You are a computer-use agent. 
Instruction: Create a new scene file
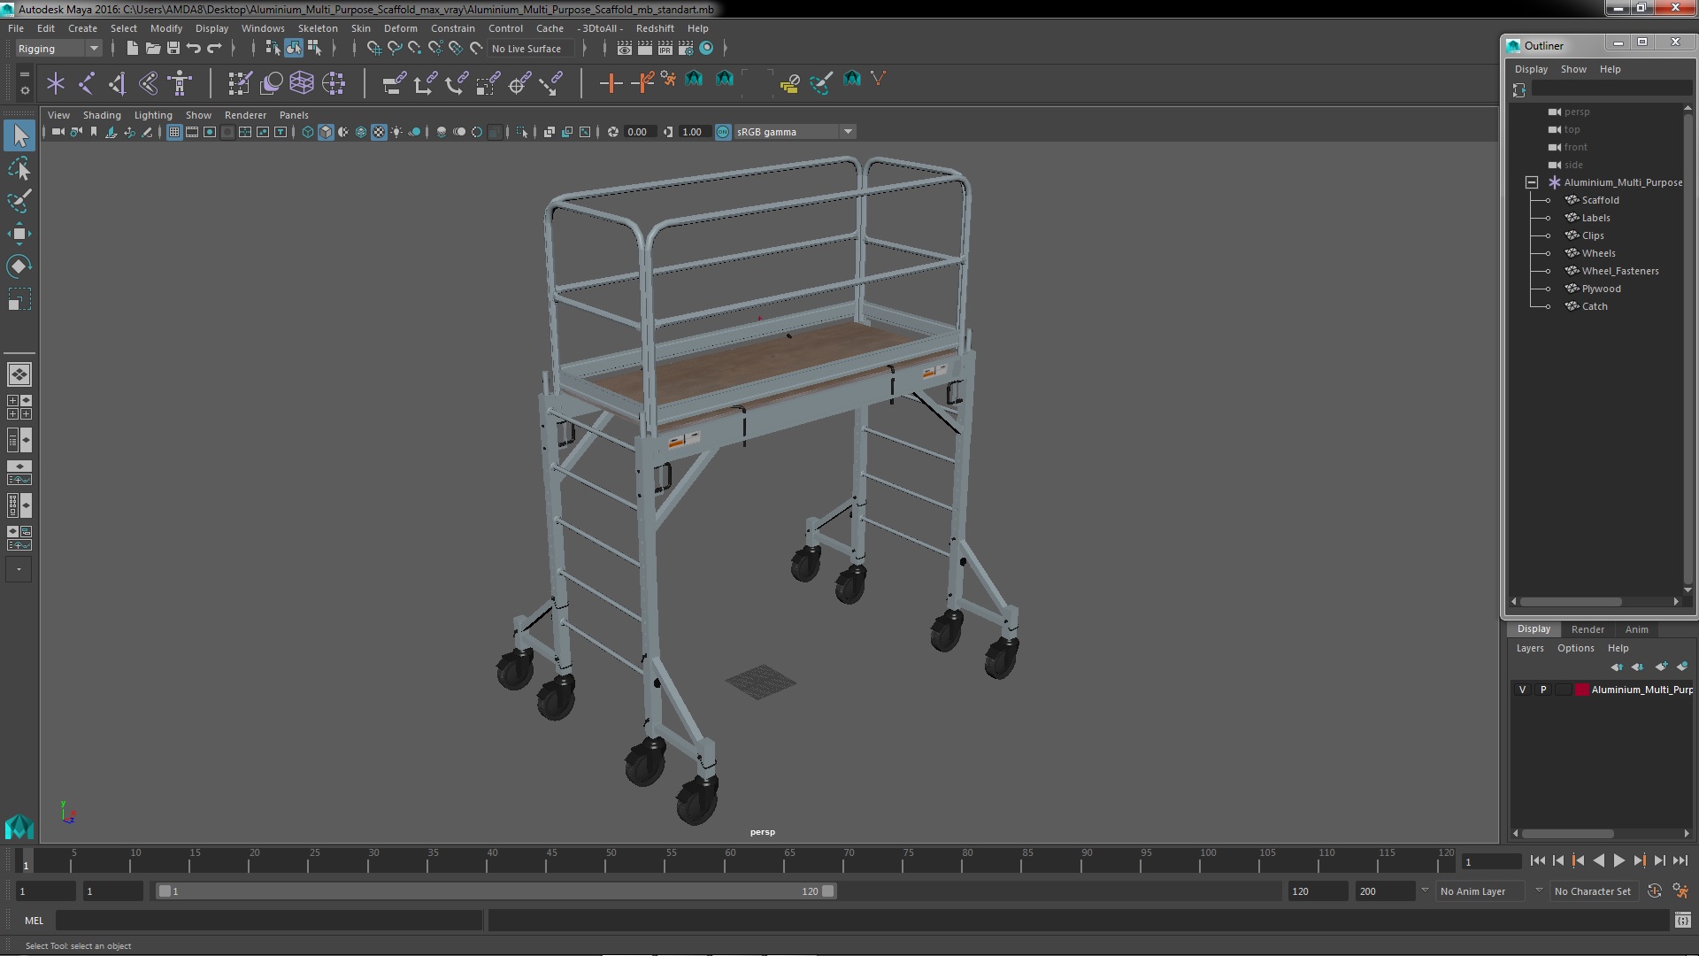pyautogui.click(x=132, y=48)
